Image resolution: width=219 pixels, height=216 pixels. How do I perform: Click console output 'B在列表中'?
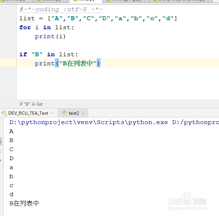(x=24, y=203)
